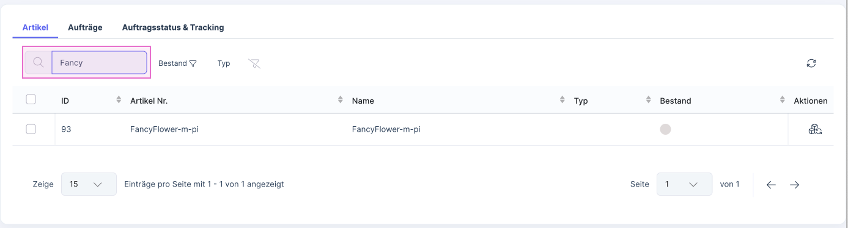Image resolution: width=848 pixels, height=228 pixels.
Task: Open stock action icon for FancyFlower-m-pi
Action: [814, 129]
